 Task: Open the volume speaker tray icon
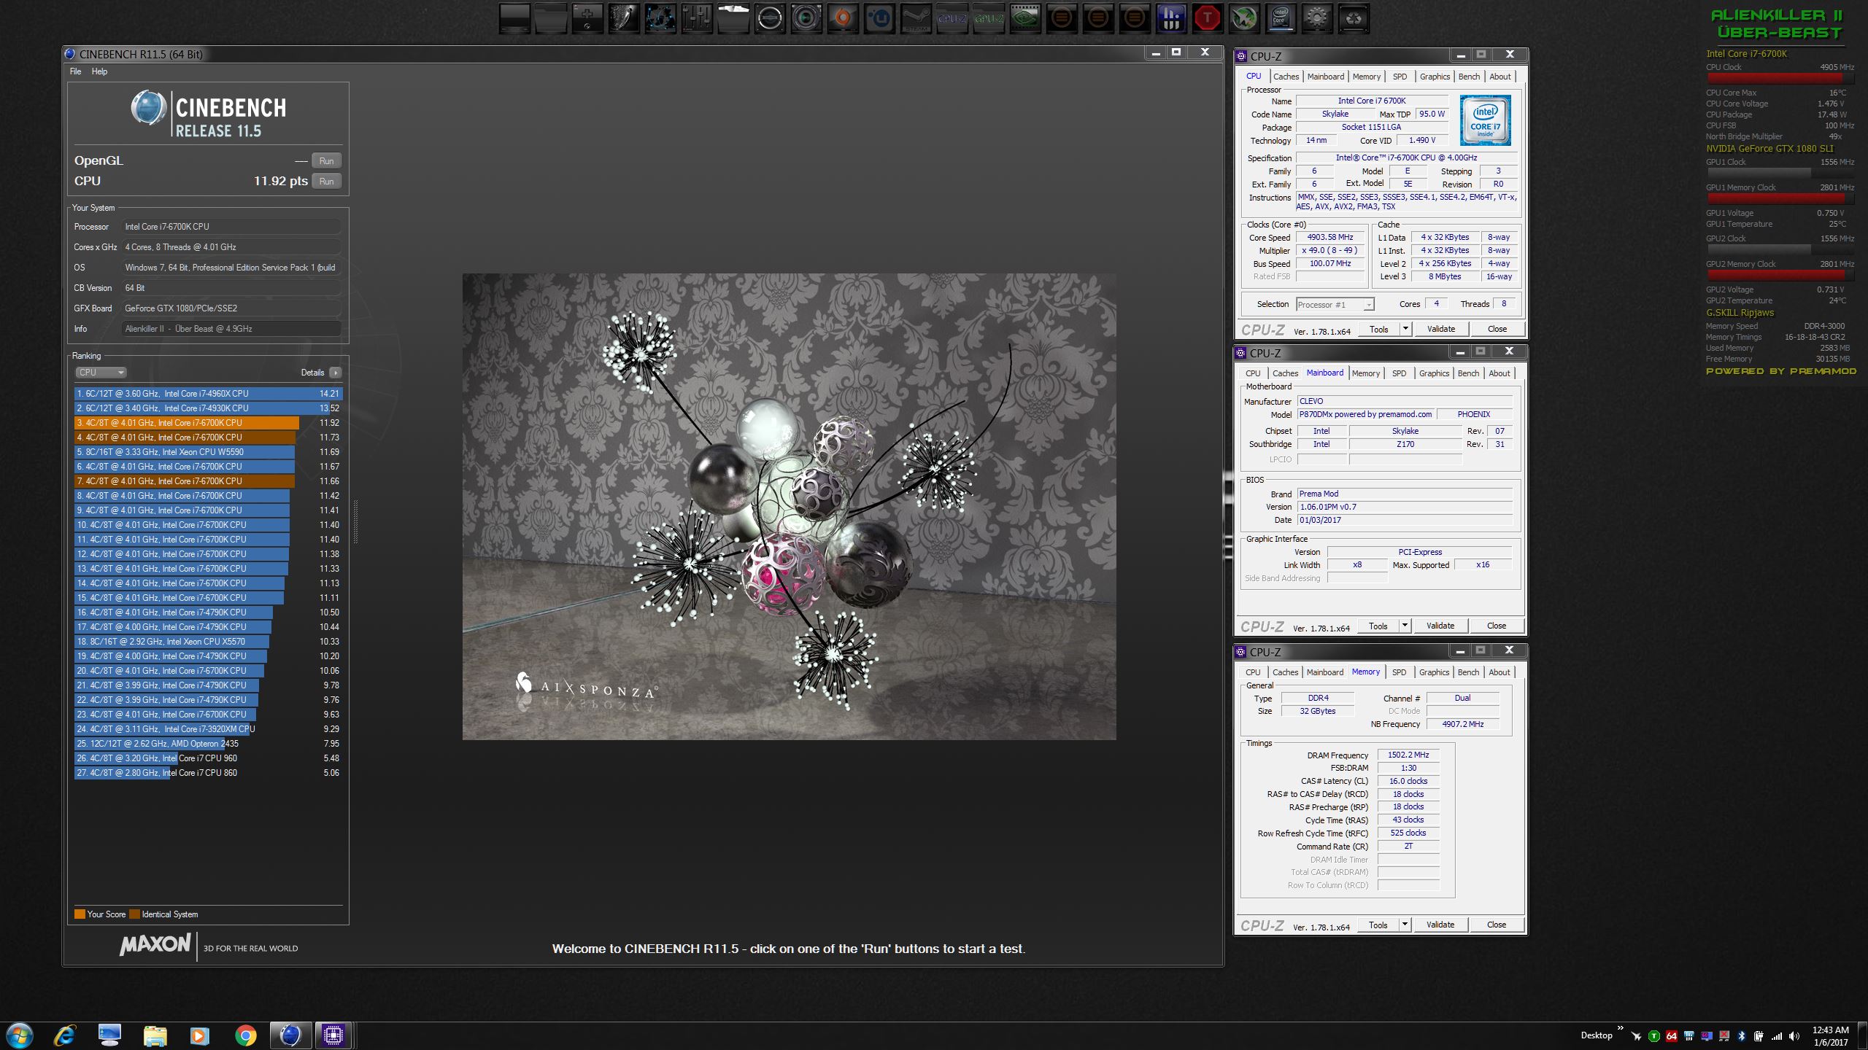(x=1794, y=1035)
